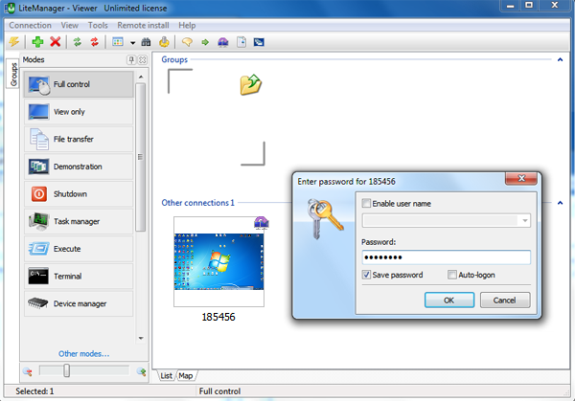Select Full control mode
This screenshot has height=401, width=575.
click(79, 84)
